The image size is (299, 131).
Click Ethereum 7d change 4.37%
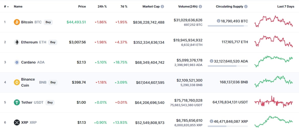pyautogui.click(x=121, y=42)
